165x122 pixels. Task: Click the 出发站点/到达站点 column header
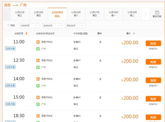(x=45, y=33)
